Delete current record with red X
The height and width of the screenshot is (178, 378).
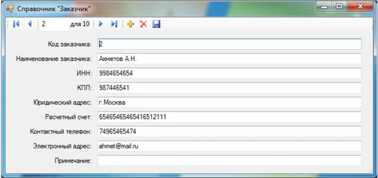pyautogui.click(x=143, y=24)
